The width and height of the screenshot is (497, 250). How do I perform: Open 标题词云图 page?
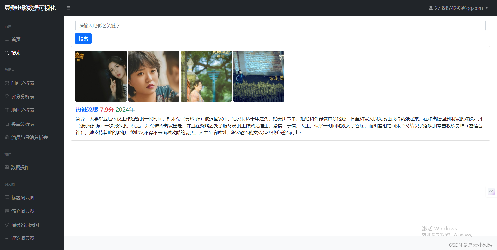click(x=23, y=198)
